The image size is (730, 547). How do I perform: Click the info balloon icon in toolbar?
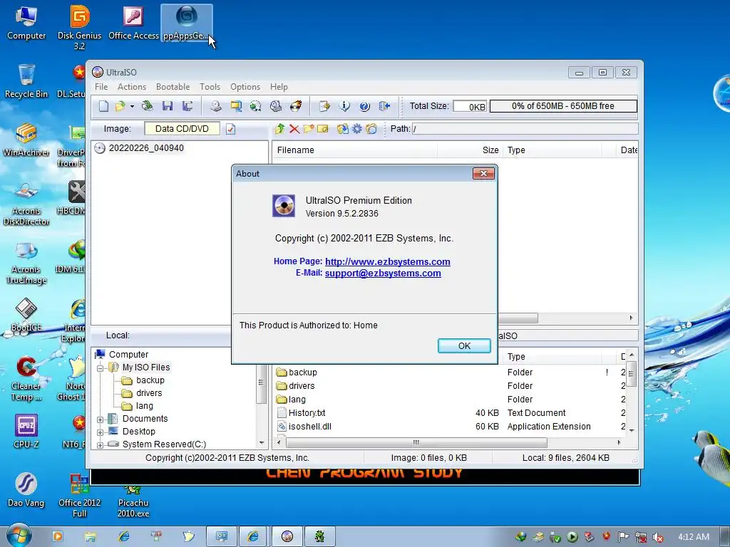point(344,107)
